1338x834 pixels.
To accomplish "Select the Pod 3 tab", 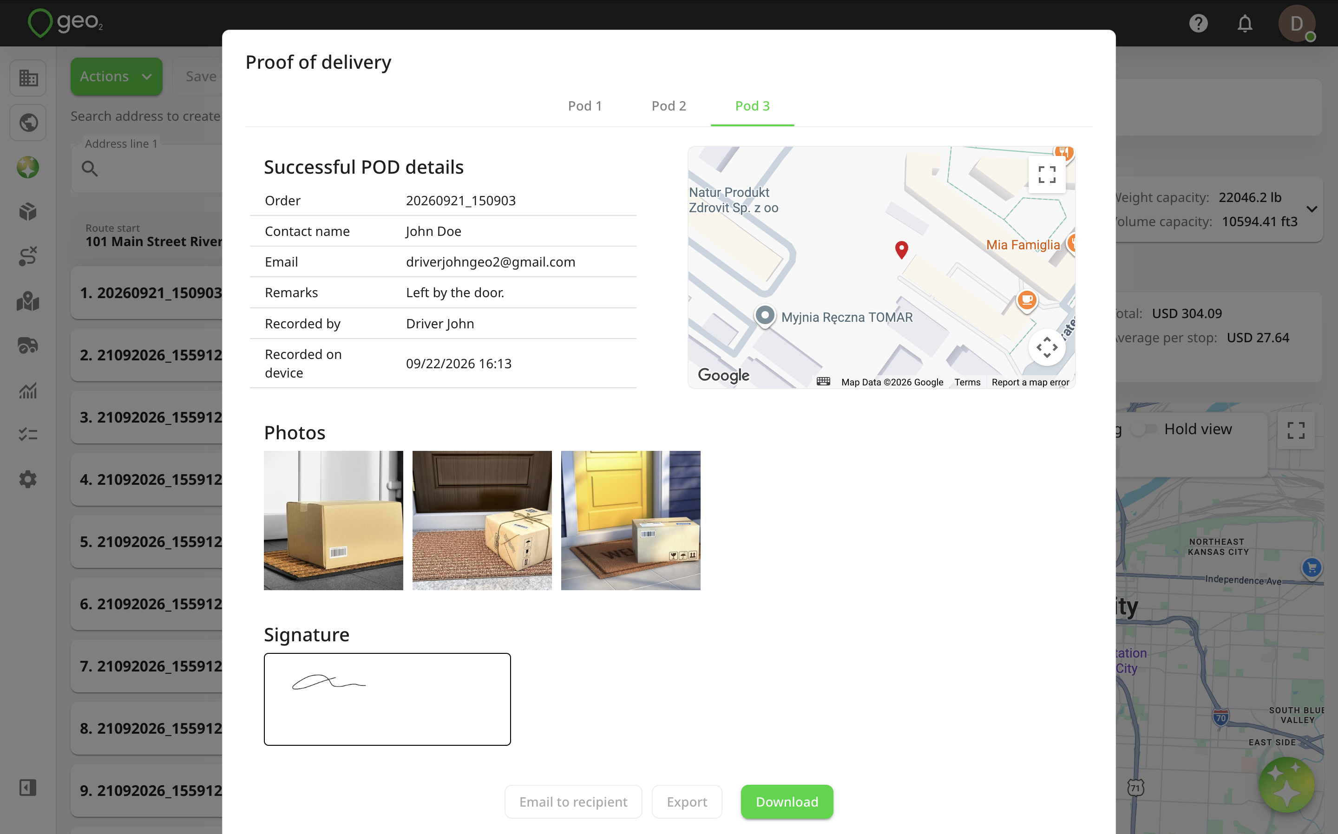I will pyautogui.click(x=752, y=106).
